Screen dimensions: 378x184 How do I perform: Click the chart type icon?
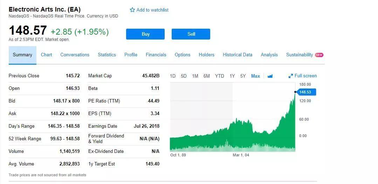point(270,76)
